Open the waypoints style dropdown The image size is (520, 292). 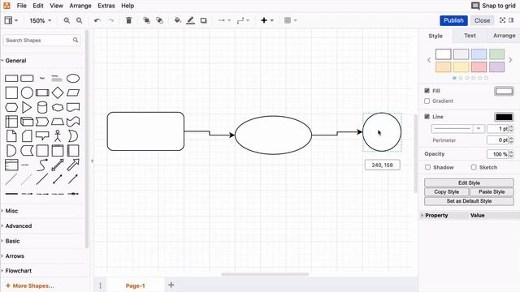click(243, 20)
